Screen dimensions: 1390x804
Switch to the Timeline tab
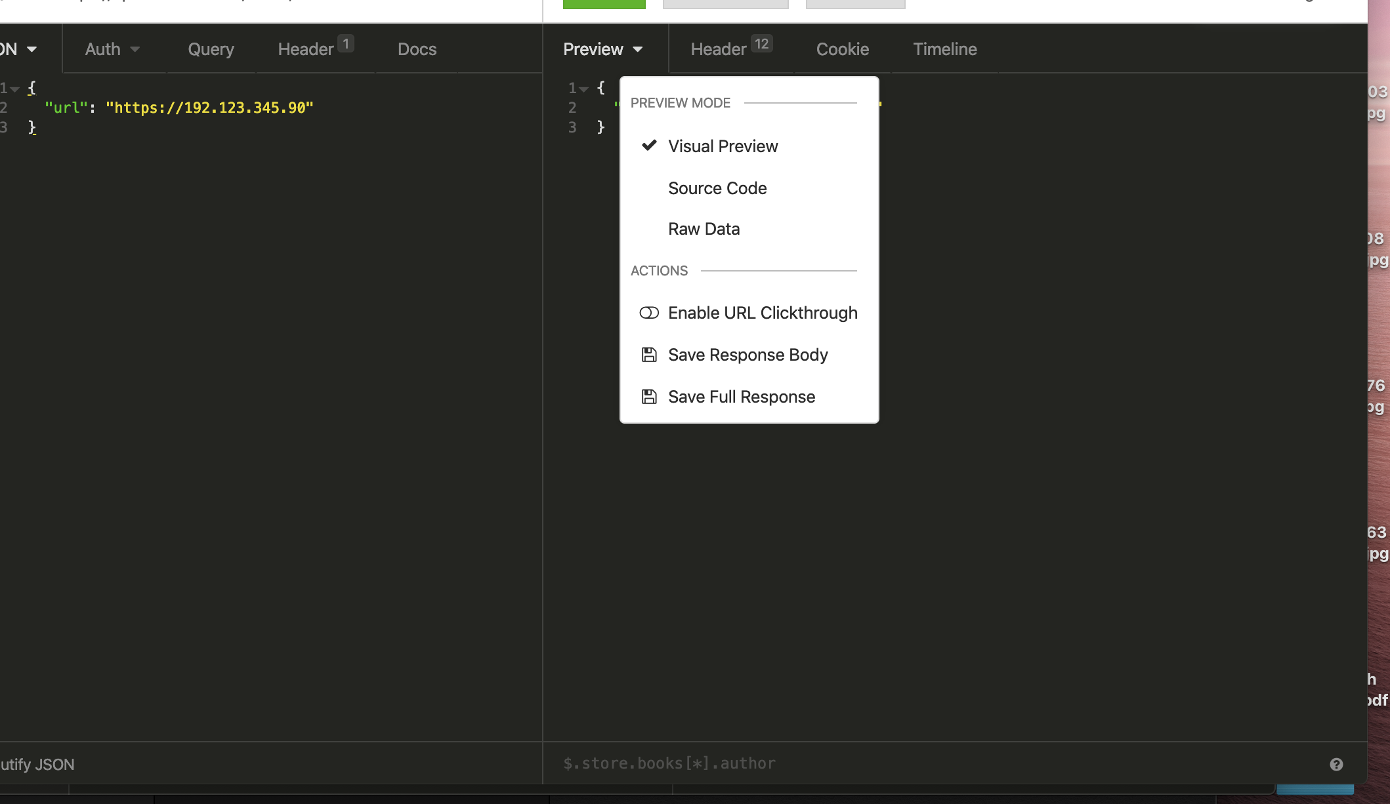[944, 49]
